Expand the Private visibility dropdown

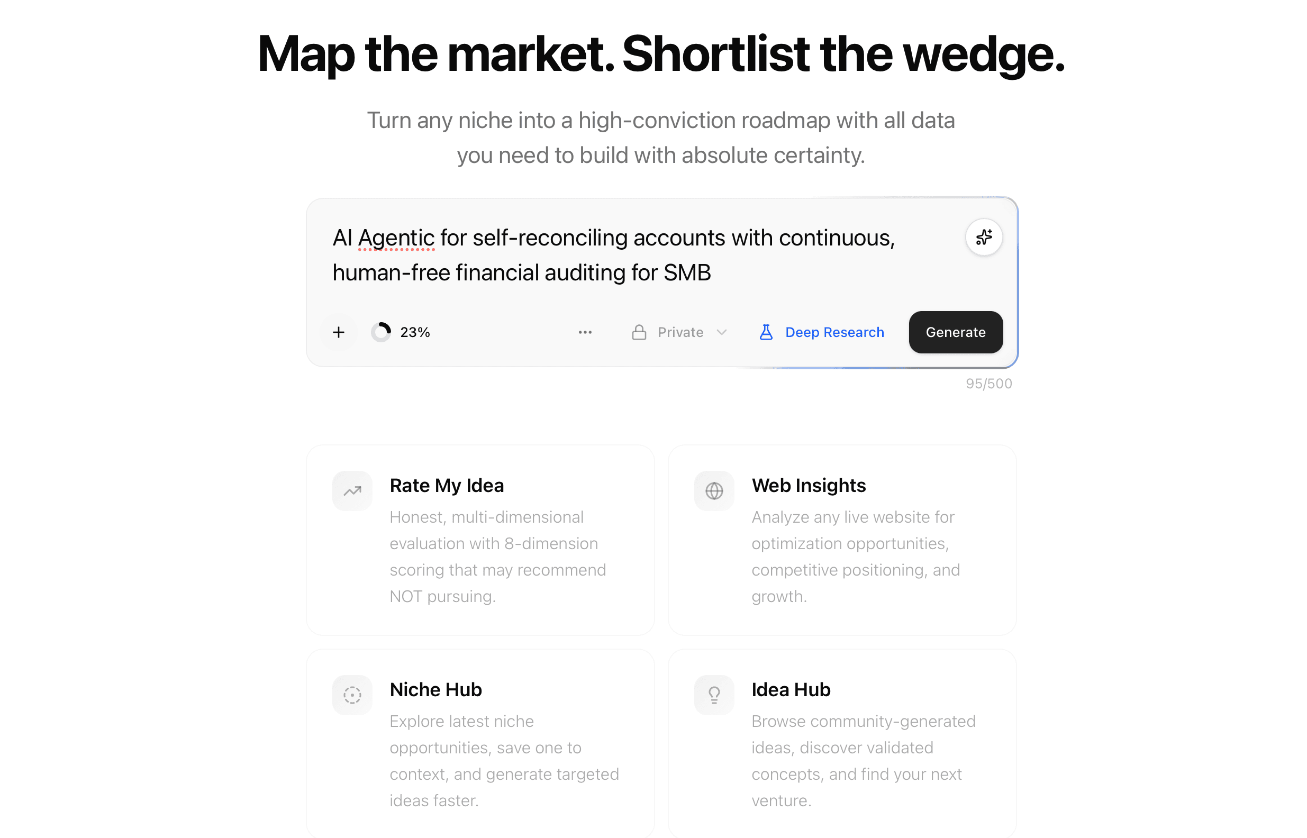pyautogui.click(x=722, y=332)
